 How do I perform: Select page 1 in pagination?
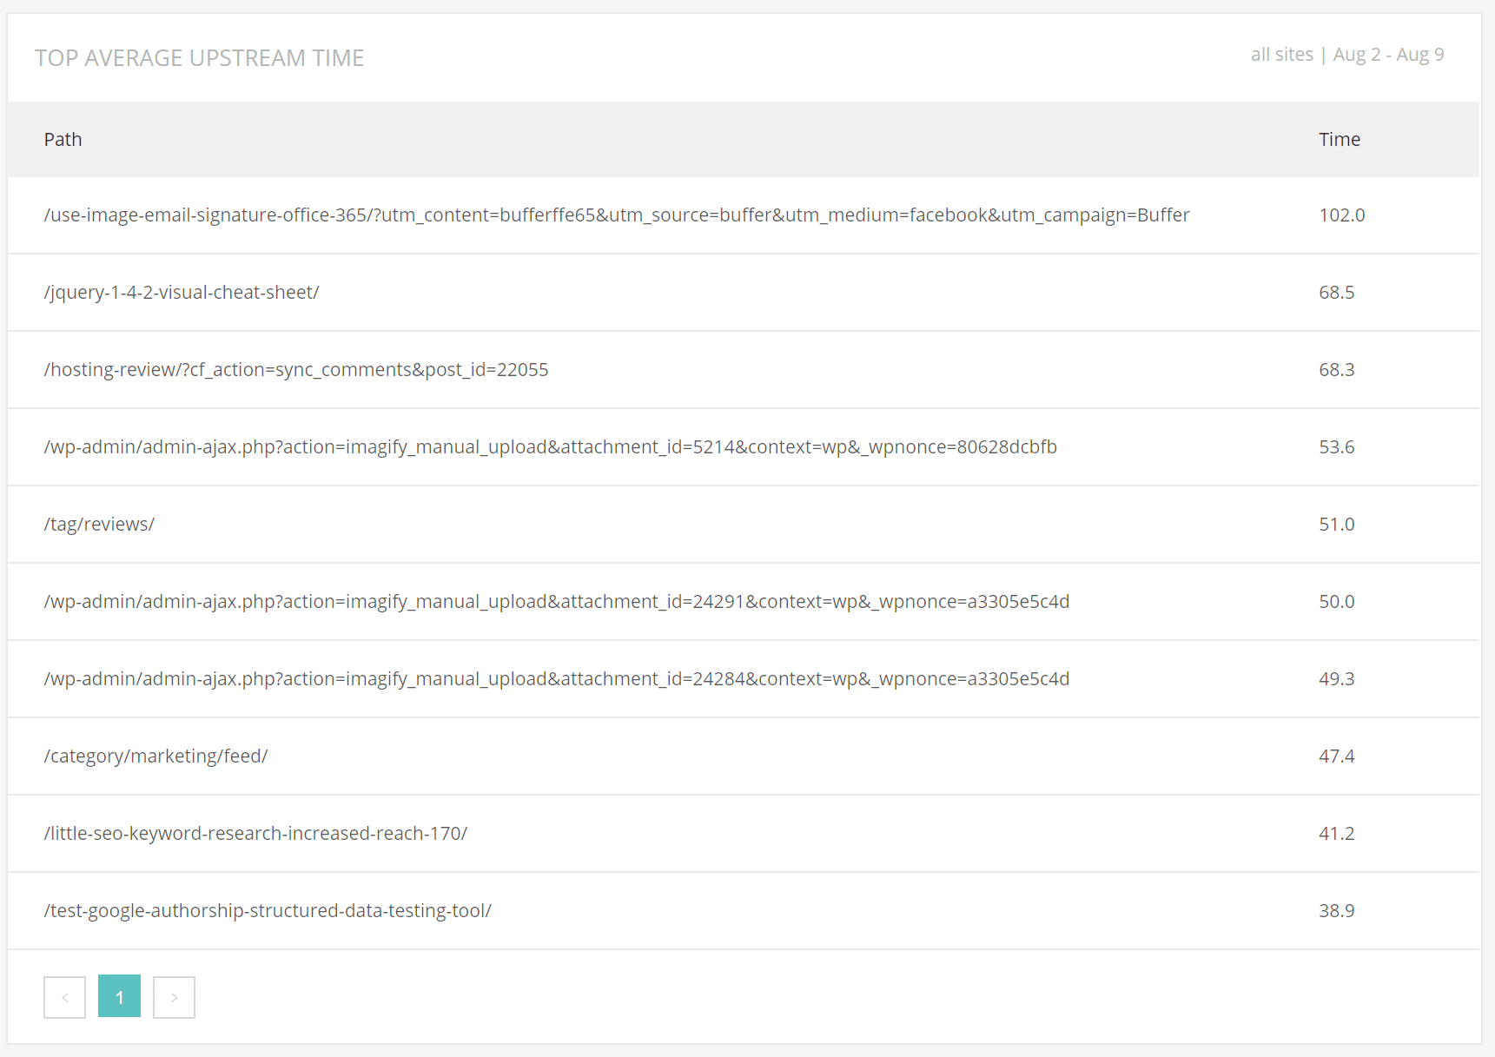[x=119, y=997]
